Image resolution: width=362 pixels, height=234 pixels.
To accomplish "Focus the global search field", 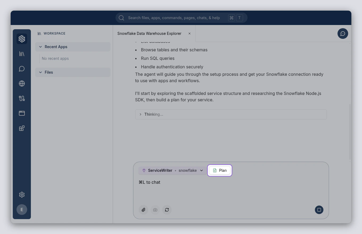I will click(182, 18).
